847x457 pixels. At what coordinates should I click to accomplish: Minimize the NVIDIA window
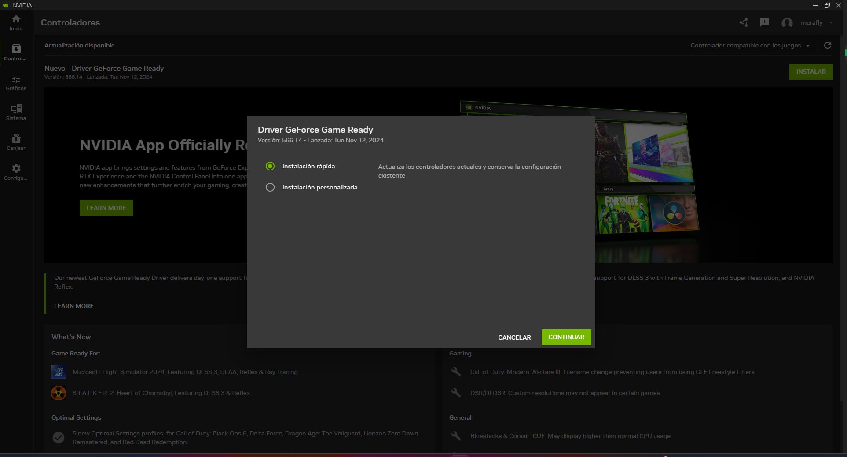coord(815,5)
